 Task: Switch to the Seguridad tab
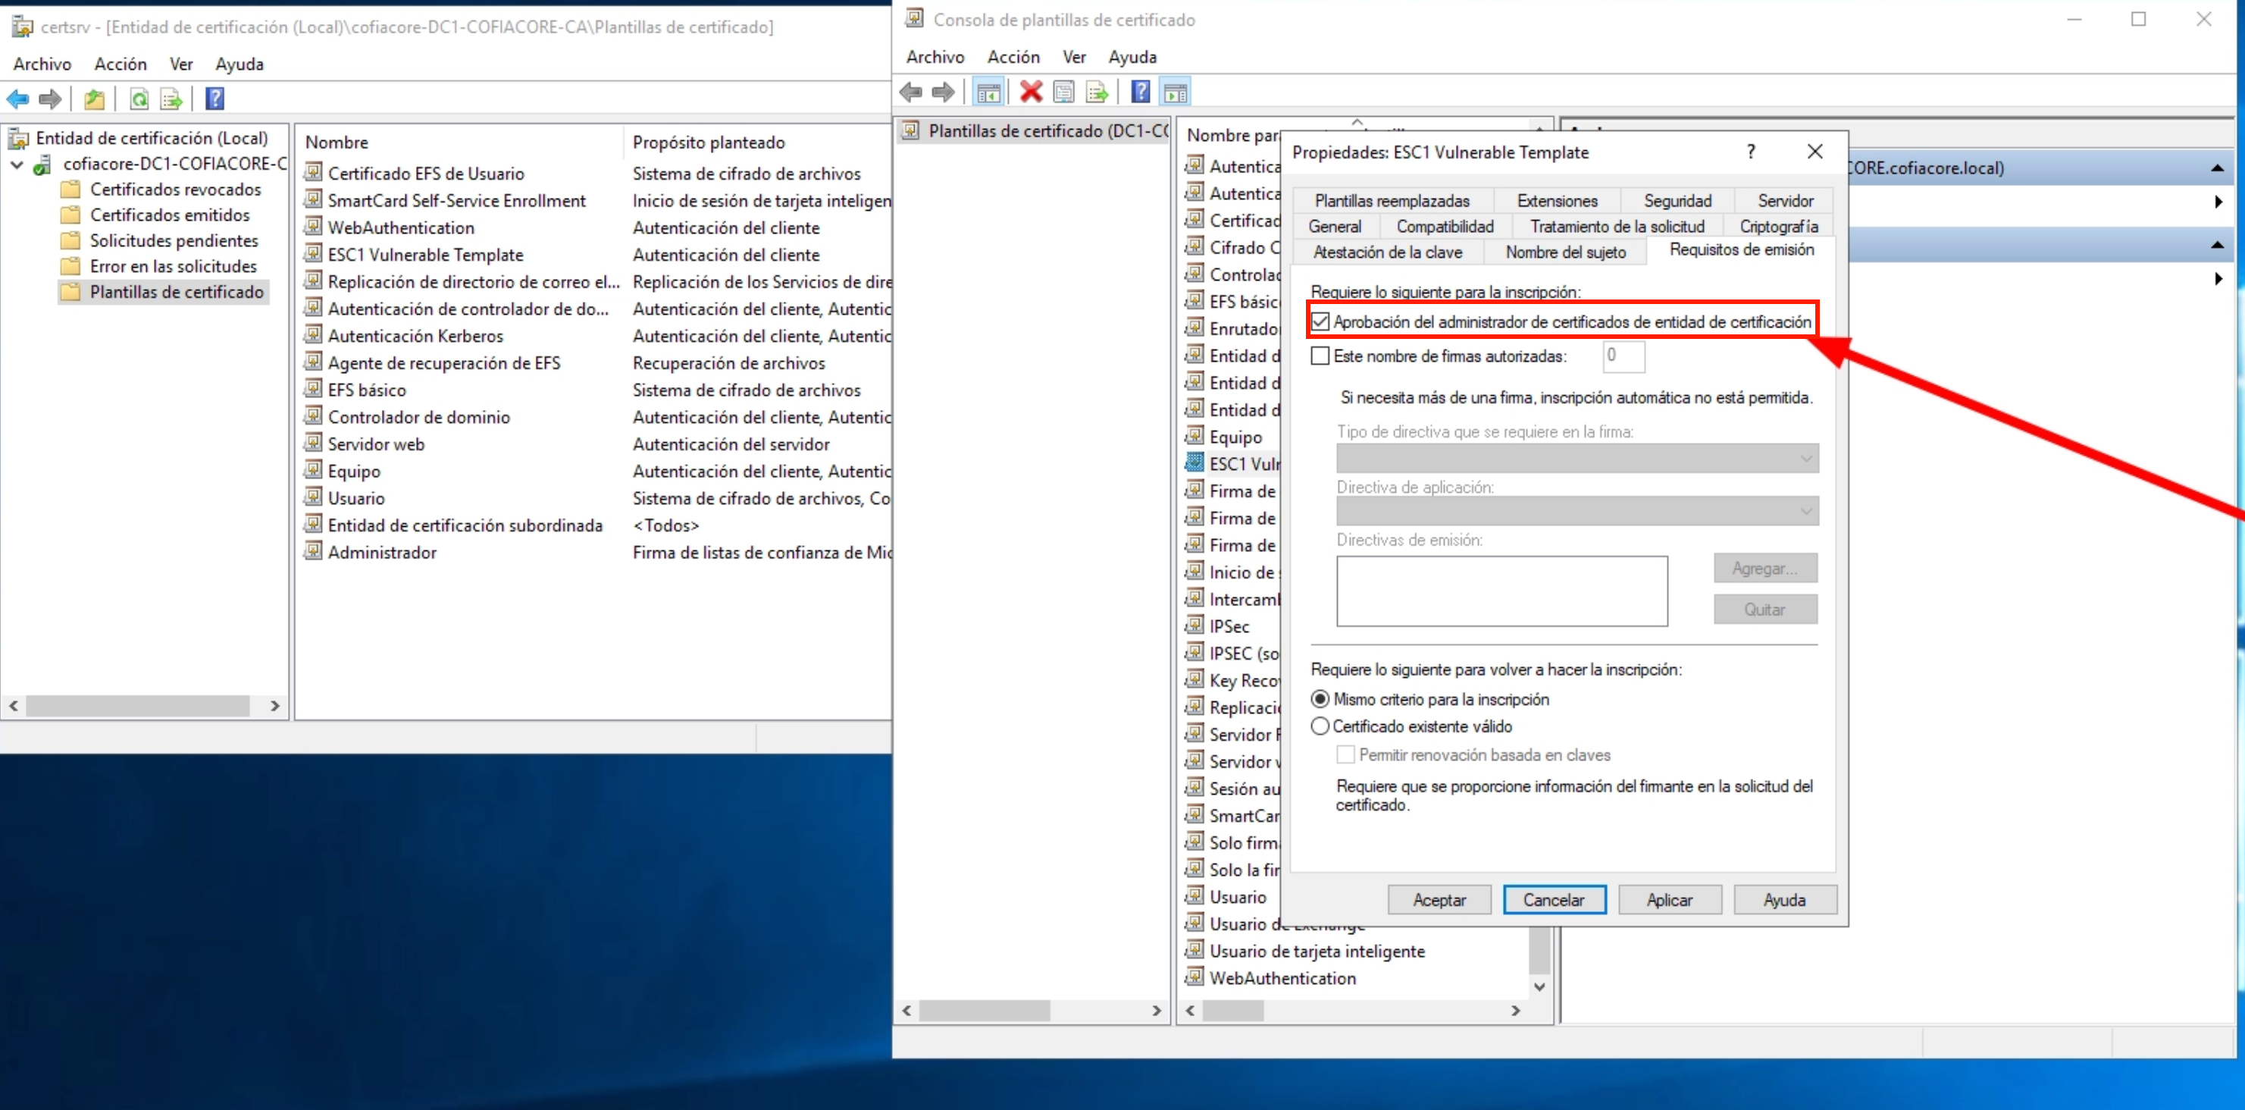1677,201
